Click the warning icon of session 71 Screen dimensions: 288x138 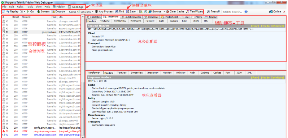(x=4, y=131)
